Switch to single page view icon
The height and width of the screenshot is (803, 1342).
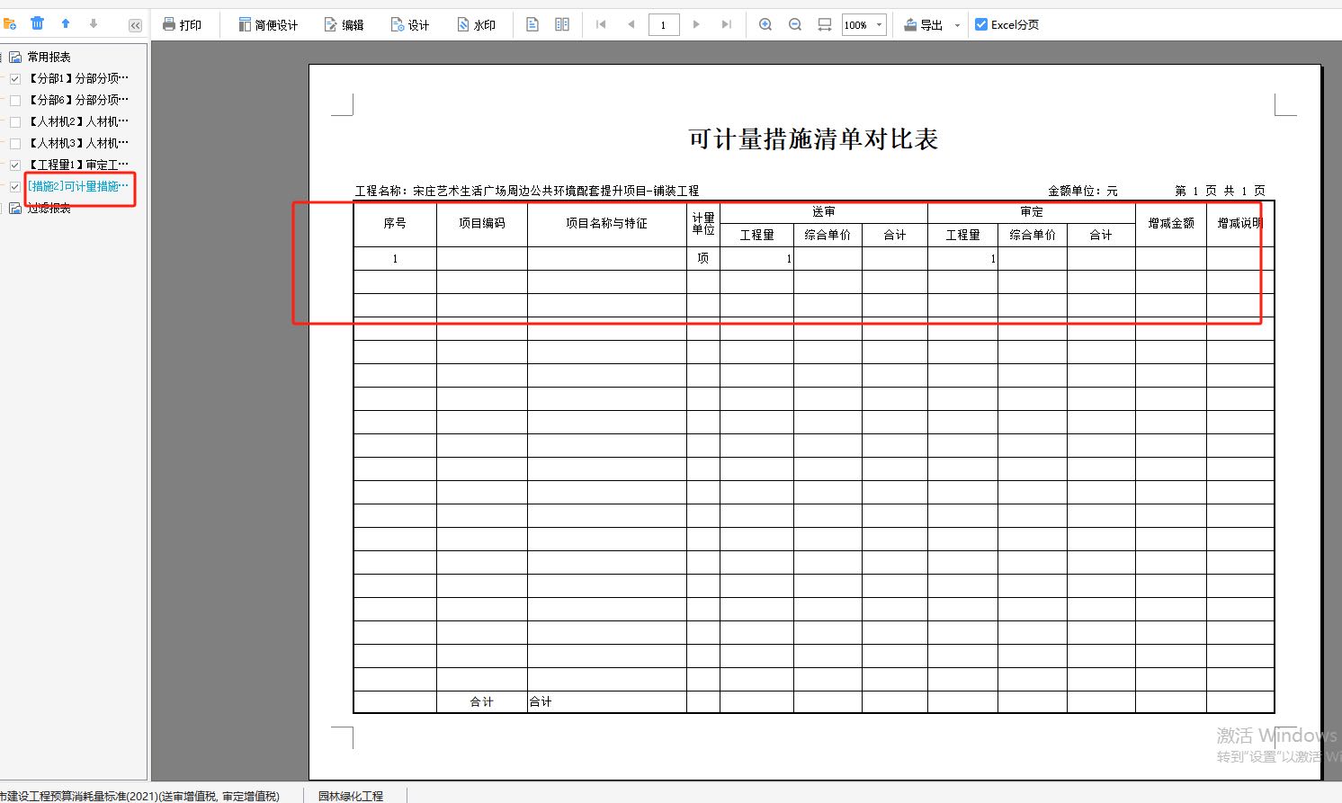pyautogui.click(x=532, y=24)
